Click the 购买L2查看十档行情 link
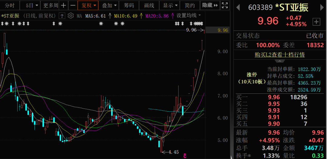This screenshot has height=159, width=327. (280, 55)
